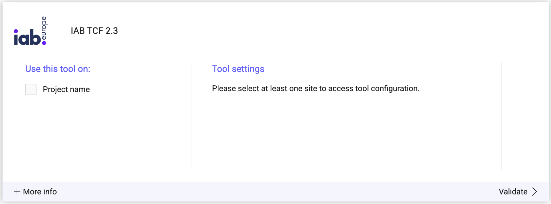Tick the Project name checkbox
This screenshot has width=551, height=204.
click(x=31, y=90)
